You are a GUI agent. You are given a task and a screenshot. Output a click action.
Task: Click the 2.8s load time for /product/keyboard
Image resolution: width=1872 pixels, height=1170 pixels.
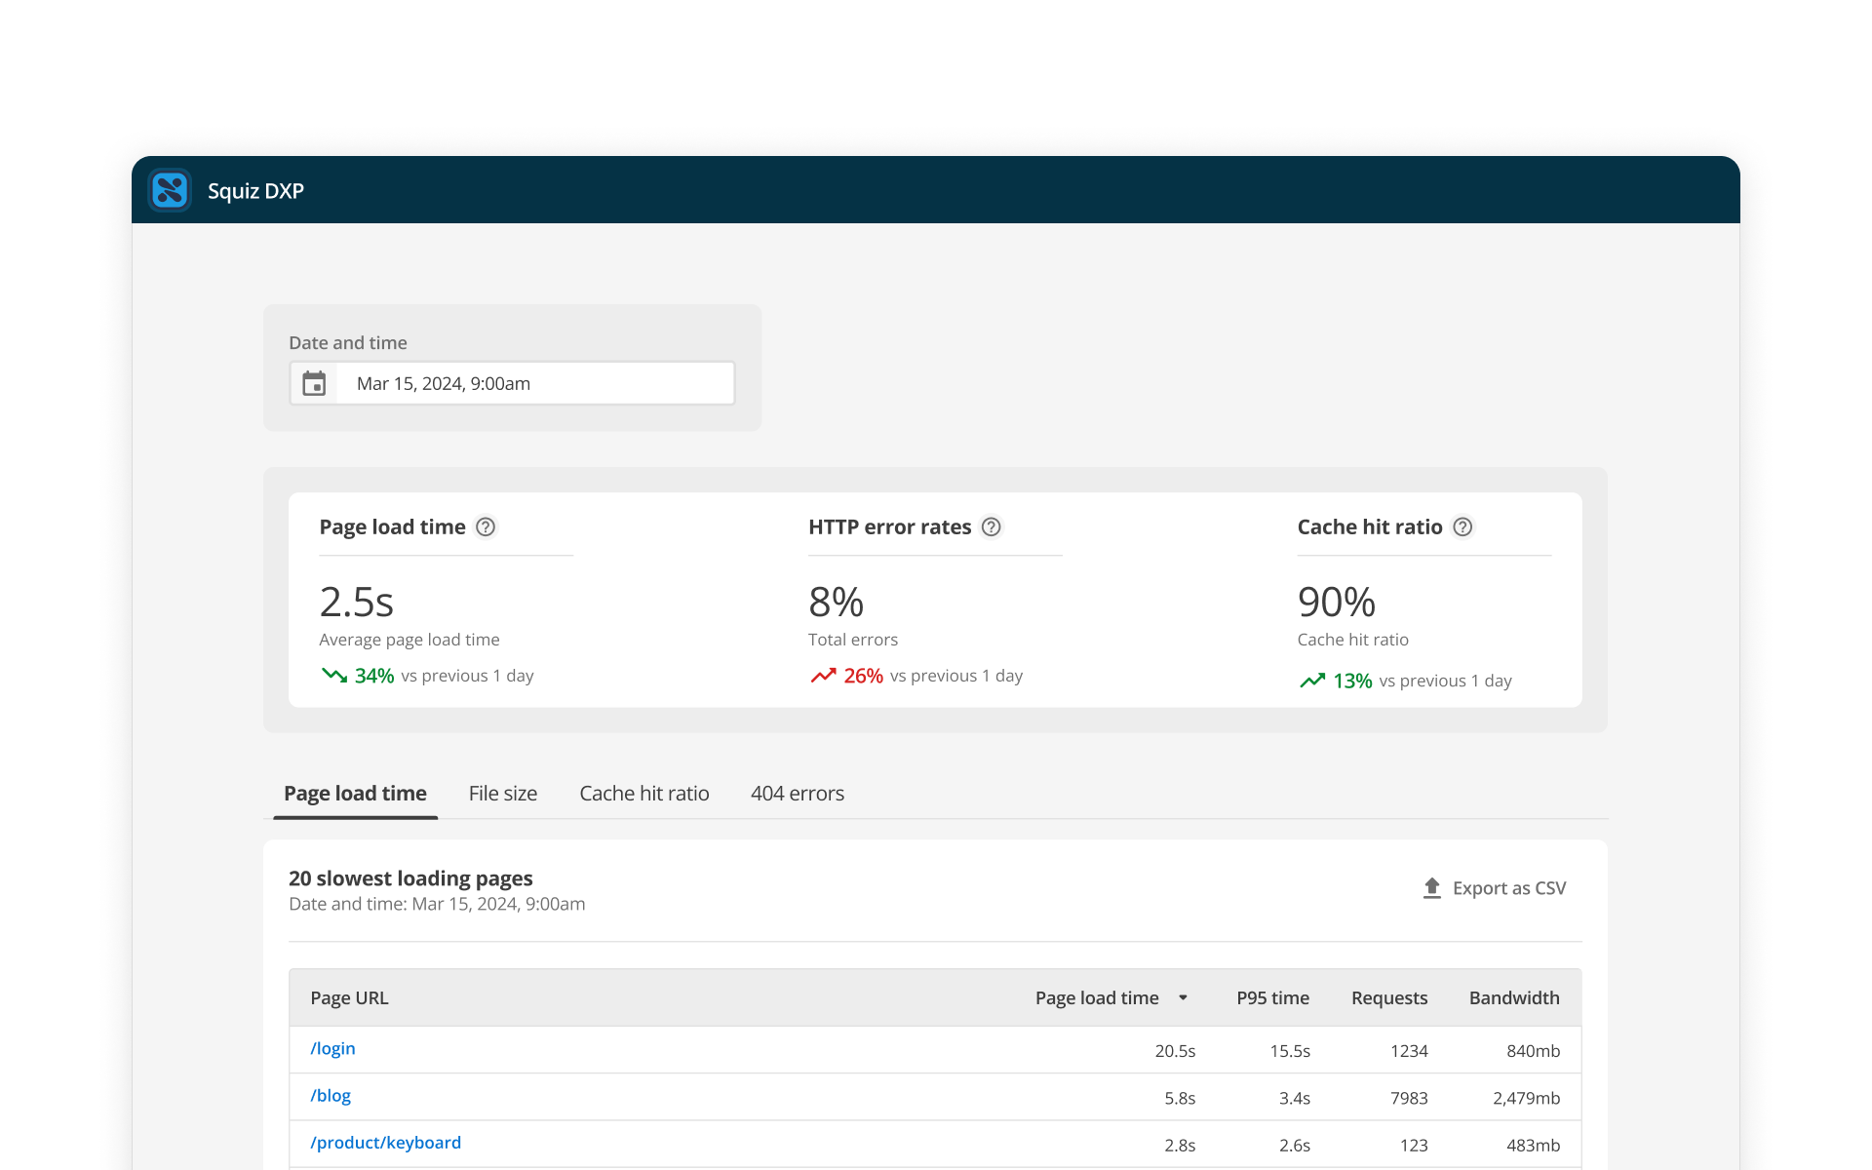(x=1180, y=1145)
